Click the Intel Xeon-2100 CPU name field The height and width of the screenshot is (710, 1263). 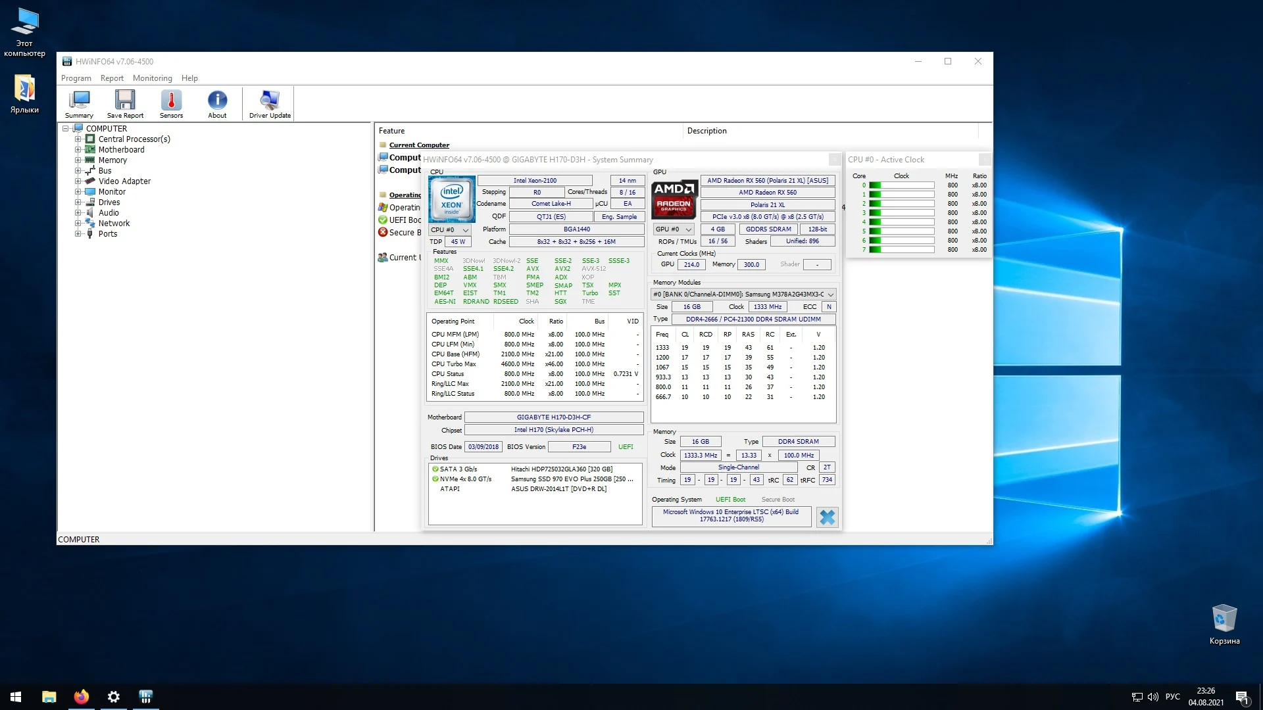(x=535, y=181)
